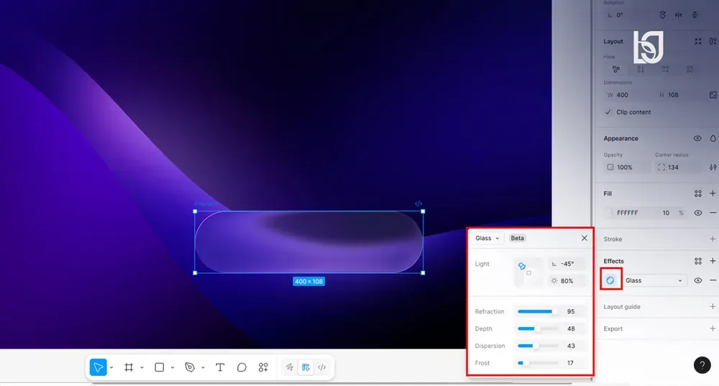Click the Beta badge in Glass popup

pos(517,238)
